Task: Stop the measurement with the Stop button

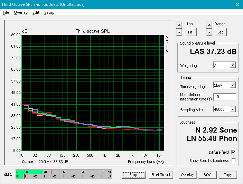Action: coord(133,175)
